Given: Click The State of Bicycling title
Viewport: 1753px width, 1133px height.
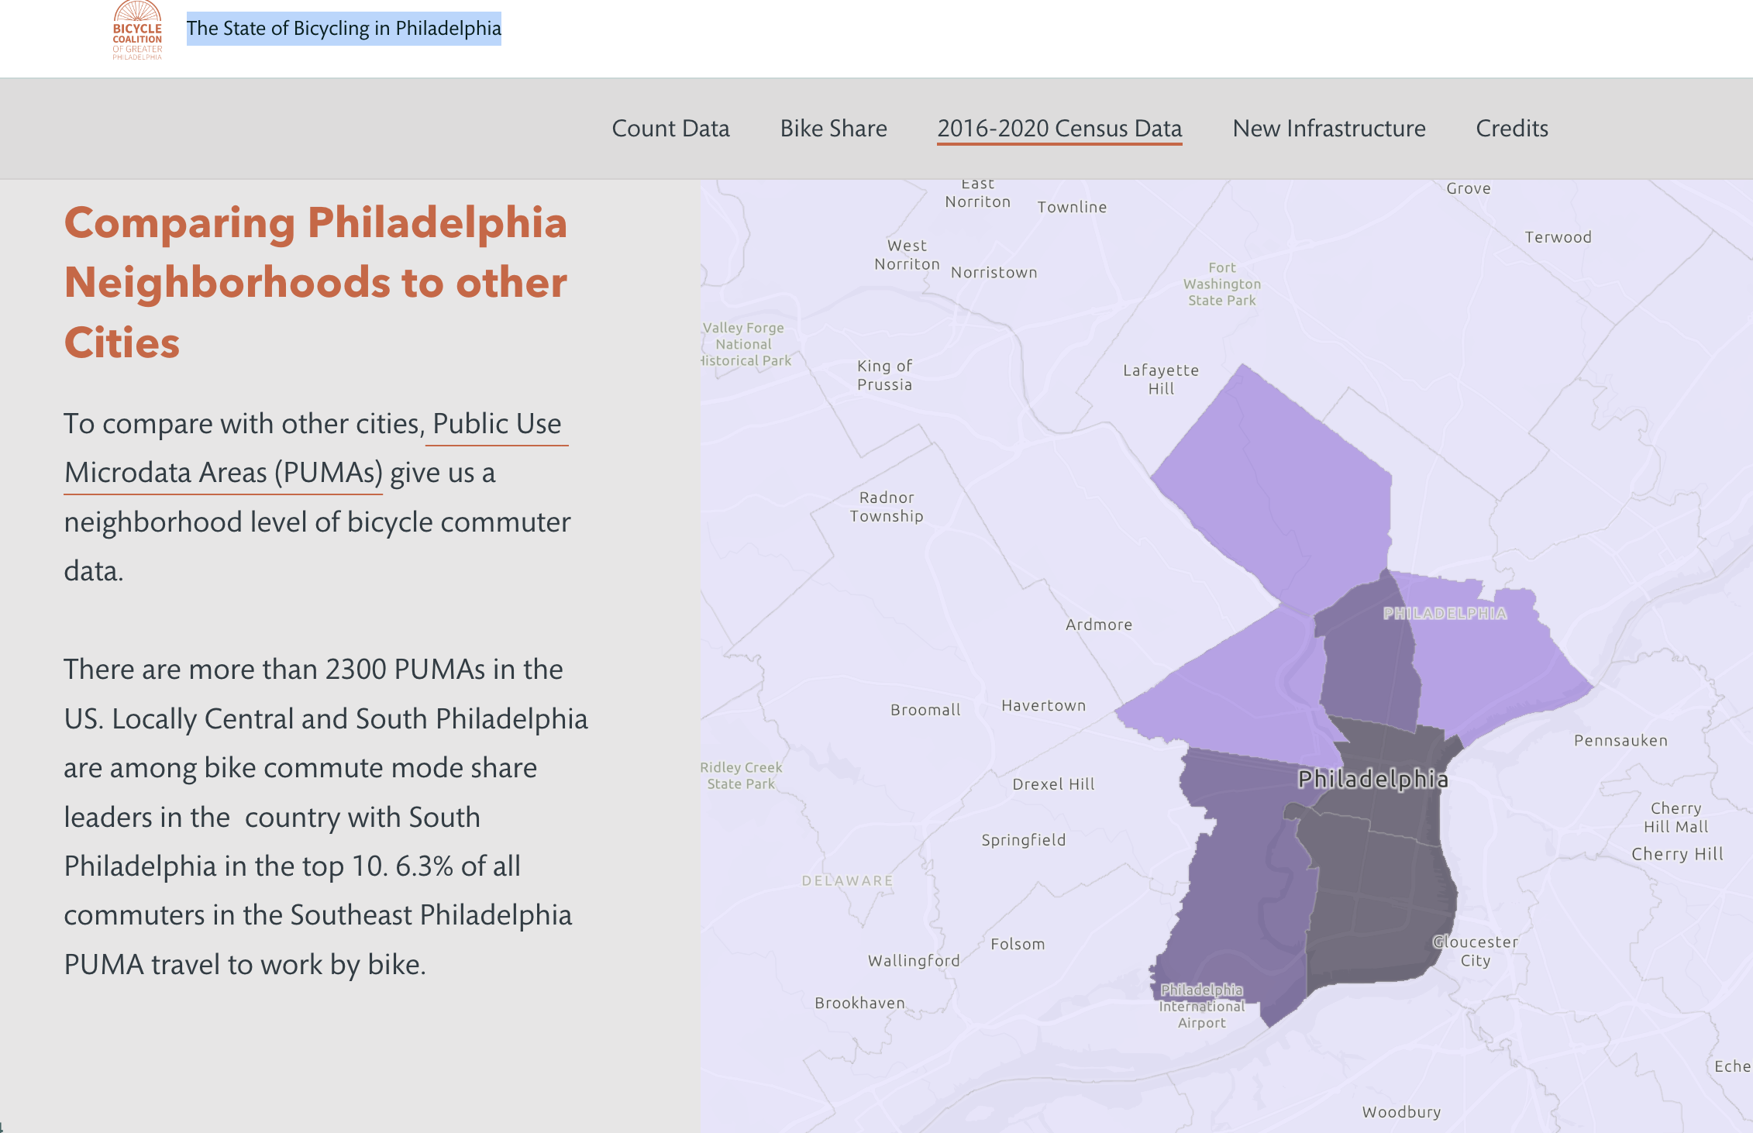Looking at the screenshot, I should [x=343, y=29].
